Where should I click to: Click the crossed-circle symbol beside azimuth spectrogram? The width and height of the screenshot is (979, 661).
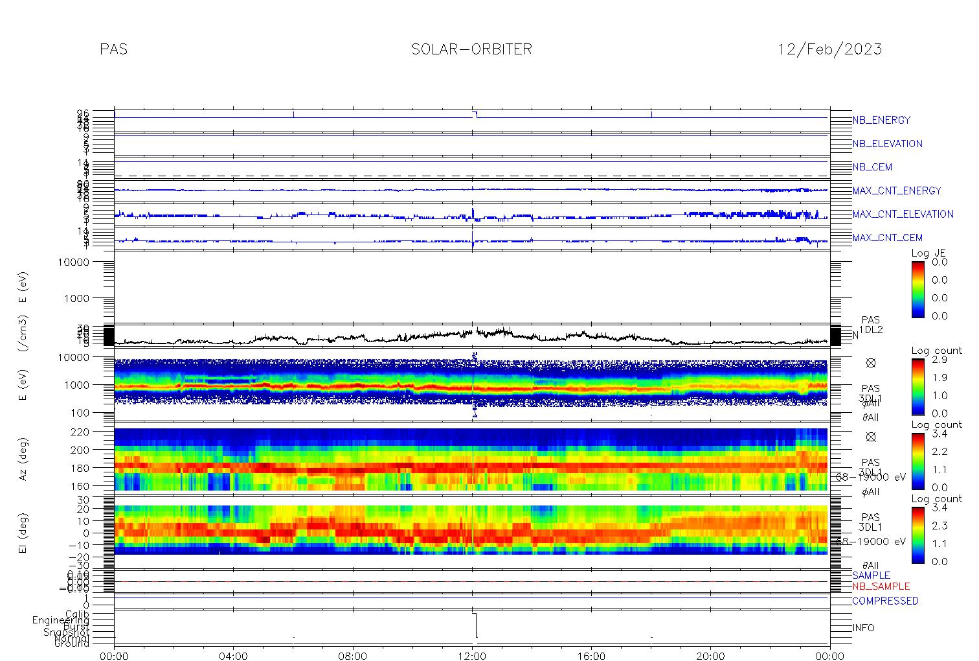[871, 437]
